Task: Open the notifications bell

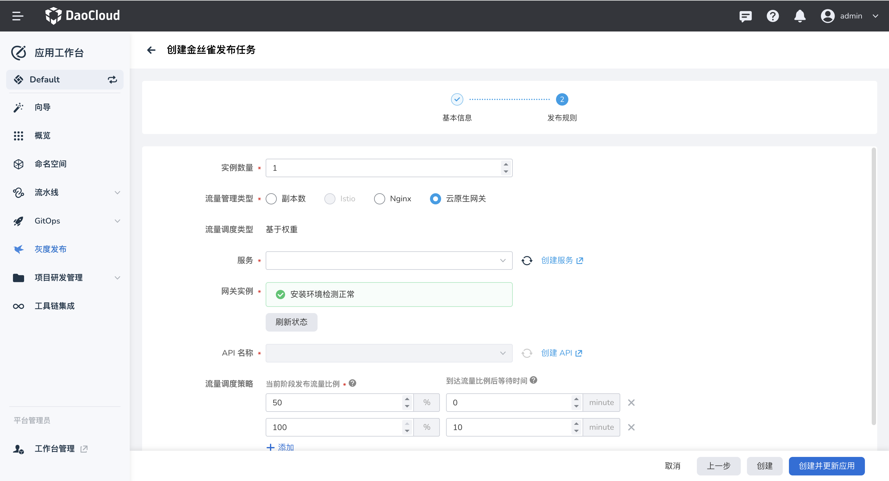Action: tap(800, 16)
